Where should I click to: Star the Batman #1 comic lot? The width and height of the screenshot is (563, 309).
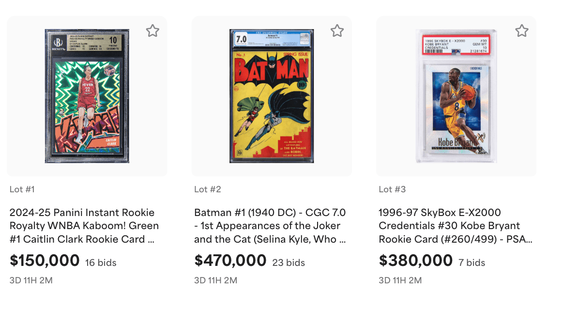(x=337, y=31)
